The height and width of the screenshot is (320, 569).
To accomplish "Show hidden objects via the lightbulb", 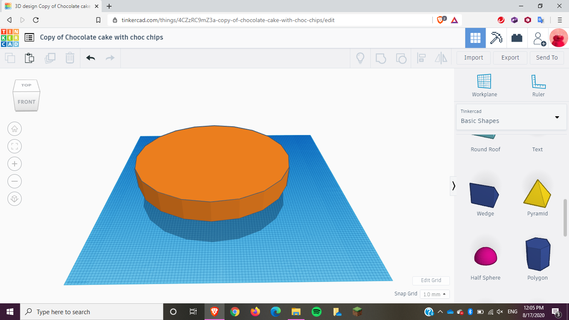I will coord(360,57).
